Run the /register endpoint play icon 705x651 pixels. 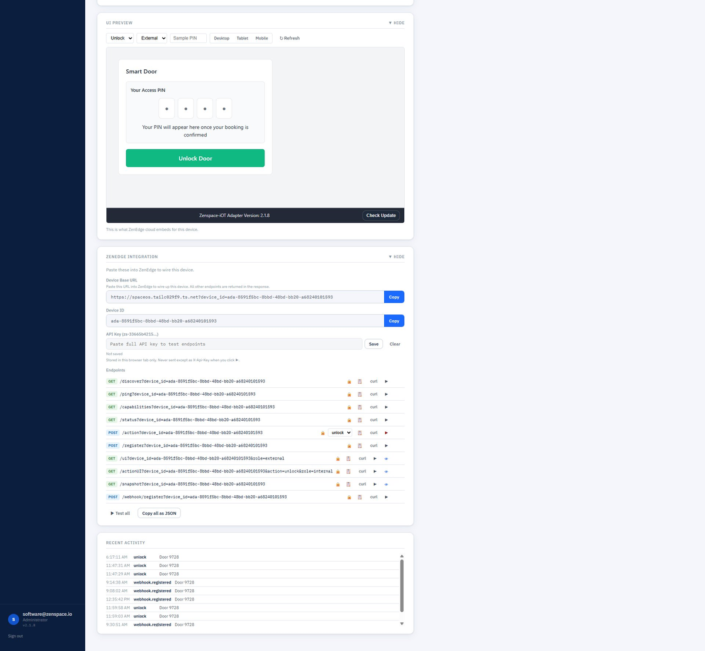point(386,445)
